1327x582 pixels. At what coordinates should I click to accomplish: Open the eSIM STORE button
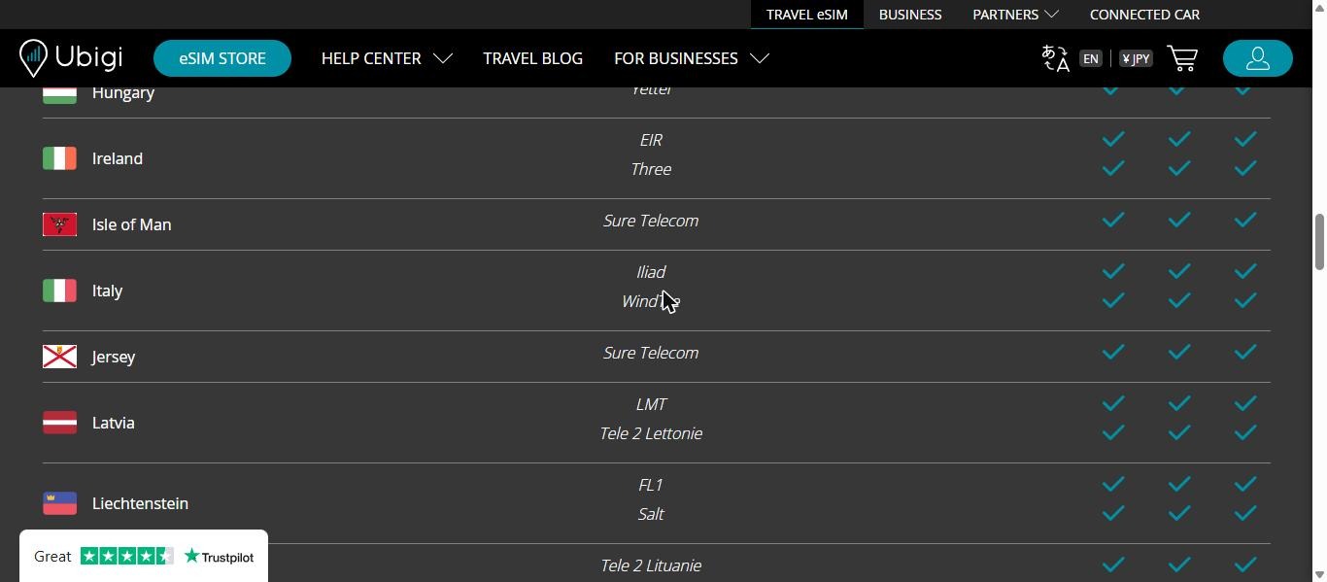(222, 58)
